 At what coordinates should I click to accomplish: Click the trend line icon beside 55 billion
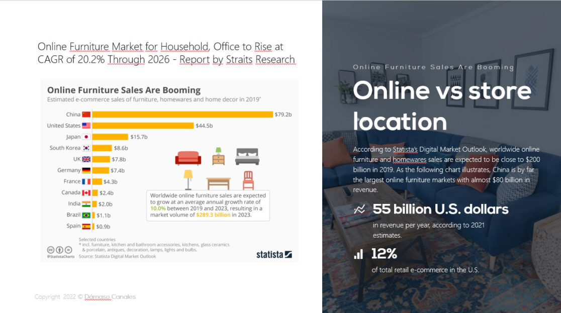359,210
